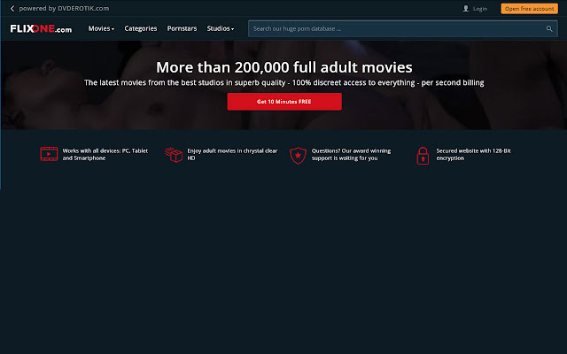
Task: Click the text Works with all devices
Action: pyautogui.click(x=105, y=154)
